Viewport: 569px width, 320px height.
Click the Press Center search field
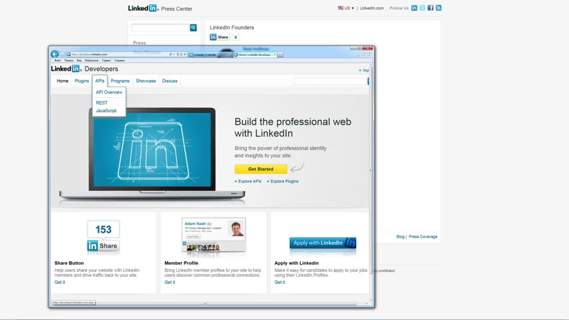160,27
